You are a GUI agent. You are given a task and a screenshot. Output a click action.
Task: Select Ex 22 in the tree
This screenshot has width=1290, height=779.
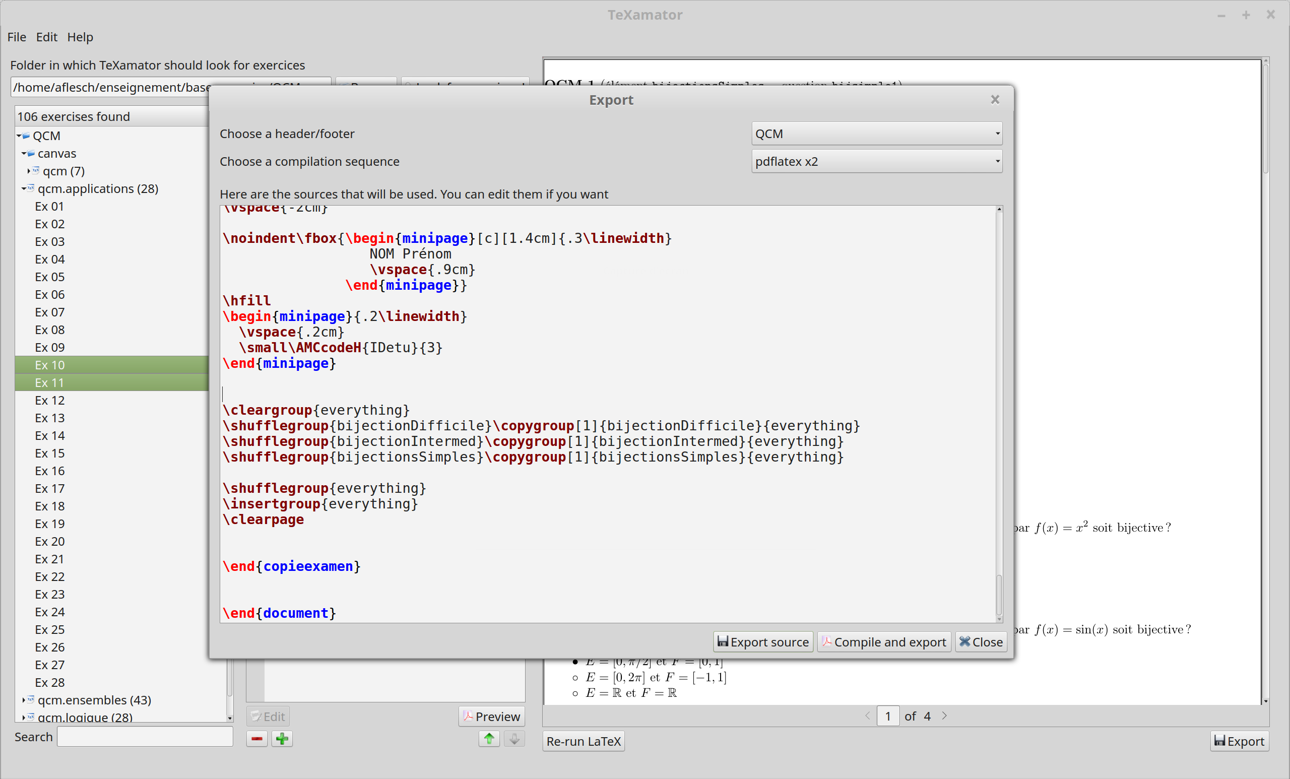coord(50,576)
